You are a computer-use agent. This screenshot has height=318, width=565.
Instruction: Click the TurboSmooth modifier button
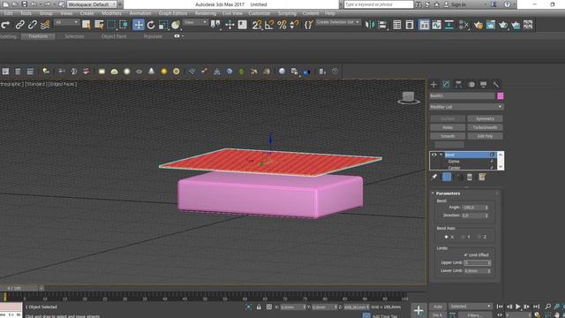[485, 127]
